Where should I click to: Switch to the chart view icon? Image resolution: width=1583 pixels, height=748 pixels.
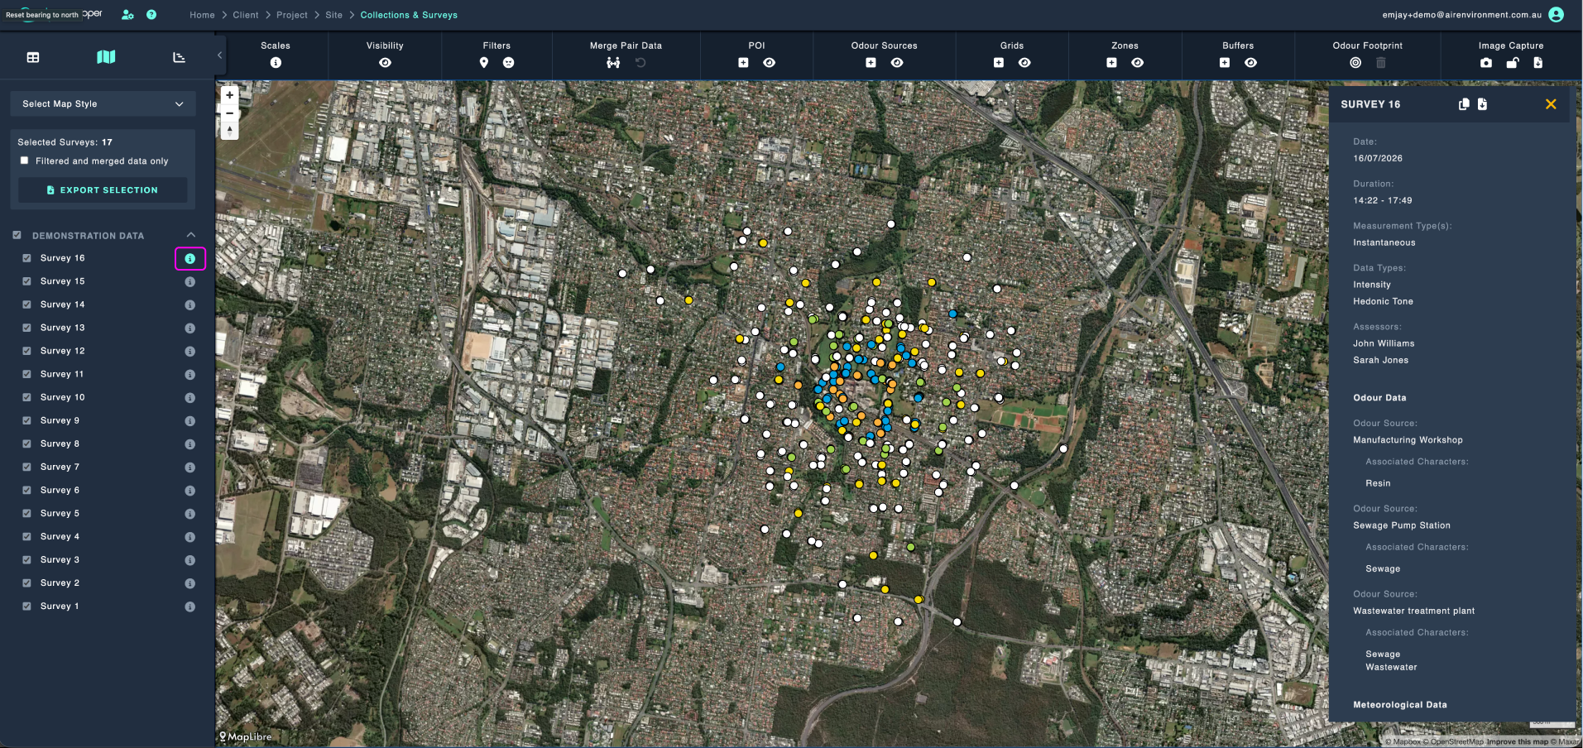click(179, 57)
